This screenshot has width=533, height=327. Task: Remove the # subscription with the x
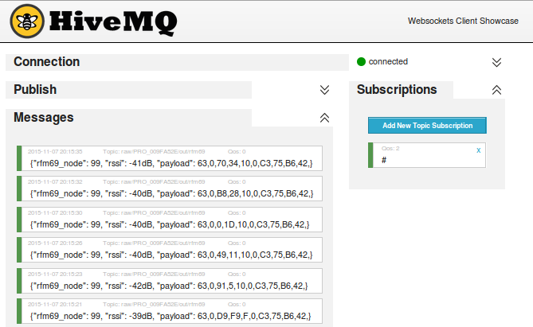pos(478,150)
